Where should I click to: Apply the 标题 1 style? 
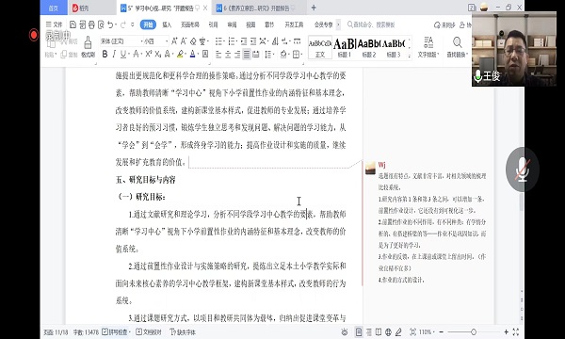coord(345,47)
